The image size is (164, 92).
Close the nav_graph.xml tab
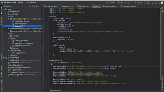pyautogui.click(x=90, y=6)
